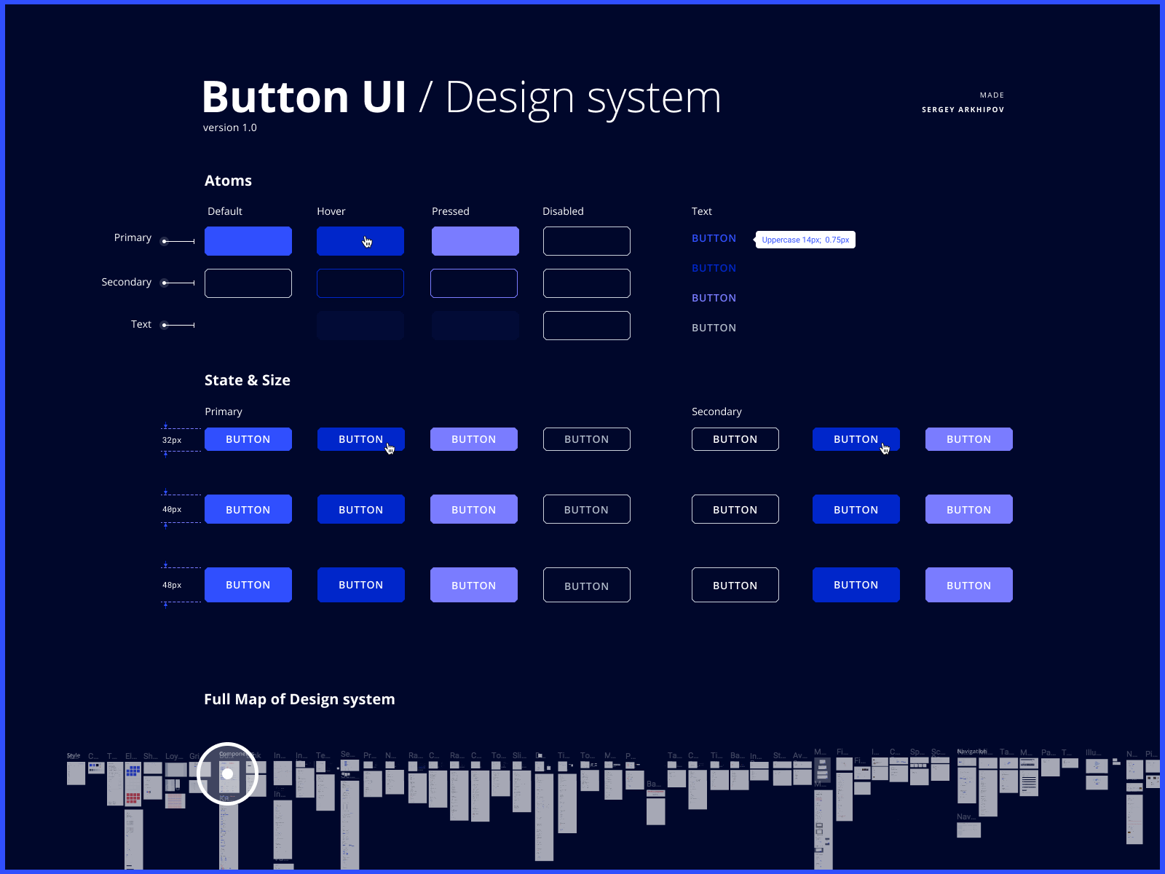Click the blue BUTTON text link in Text column

click(x=714, y=238)
